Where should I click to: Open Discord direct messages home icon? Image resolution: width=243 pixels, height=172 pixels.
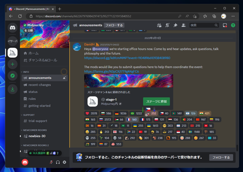point(13,28)
